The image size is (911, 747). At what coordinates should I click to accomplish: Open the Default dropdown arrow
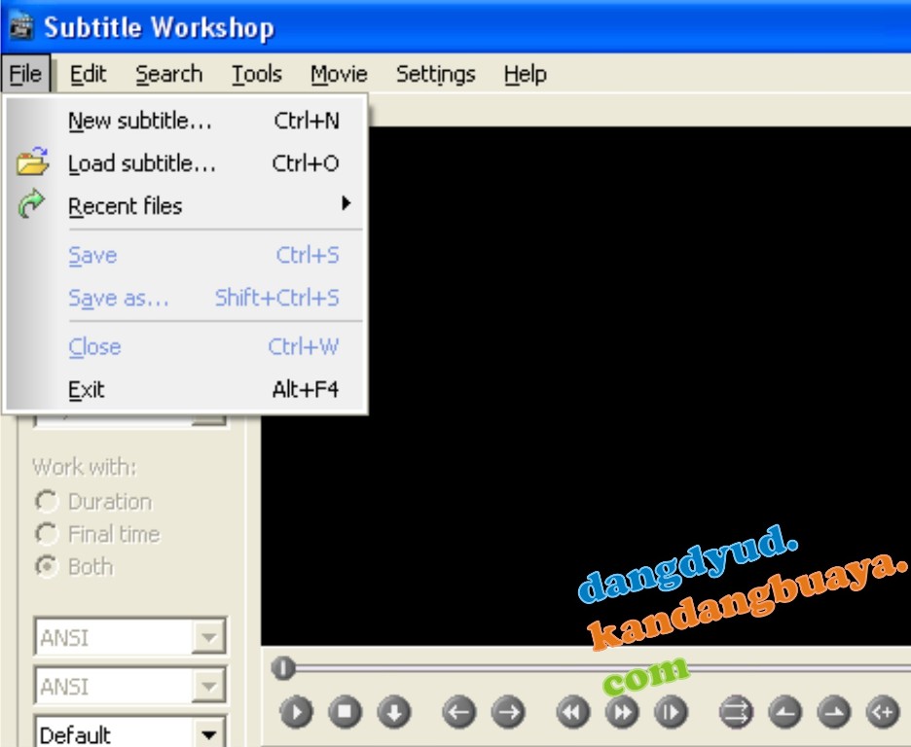[208, 733]
